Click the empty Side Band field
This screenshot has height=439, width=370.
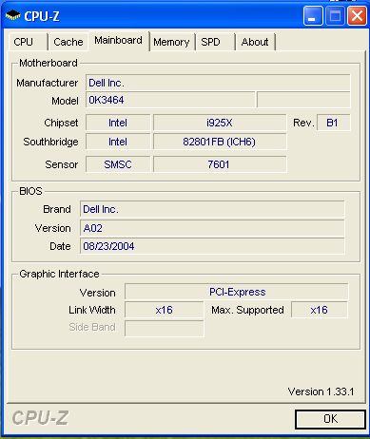164,328
